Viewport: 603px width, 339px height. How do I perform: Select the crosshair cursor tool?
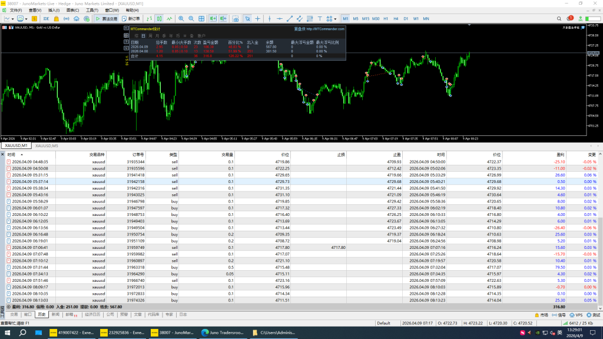pyautogui.click(x=257, y=19)
